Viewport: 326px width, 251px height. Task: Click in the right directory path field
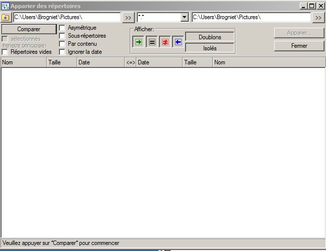point(251,18)
